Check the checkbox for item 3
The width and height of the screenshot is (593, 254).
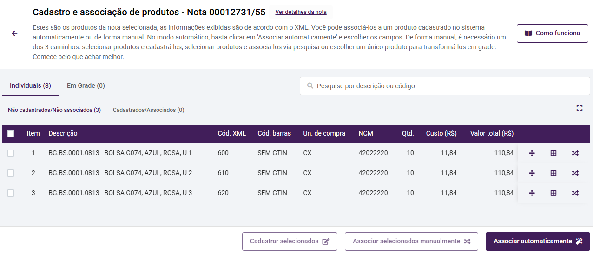coord(11,193)
